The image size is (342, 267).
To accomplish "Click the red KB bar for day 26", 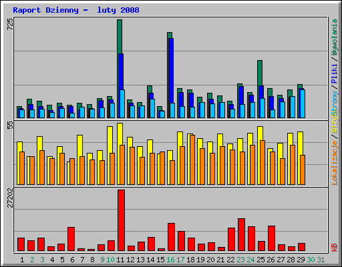I will pos(271,238).
